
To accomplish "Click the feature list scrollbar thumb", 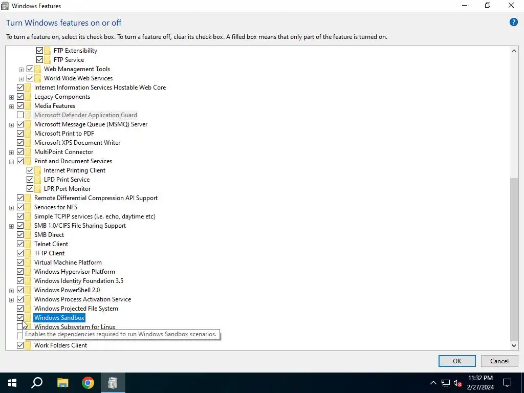I will click(514, 259).
